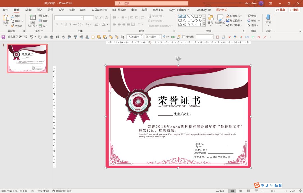Adjust the zoom slider in status bar
Image resolution: width=303 pixels, height=193 pixels.
[272, 191]
